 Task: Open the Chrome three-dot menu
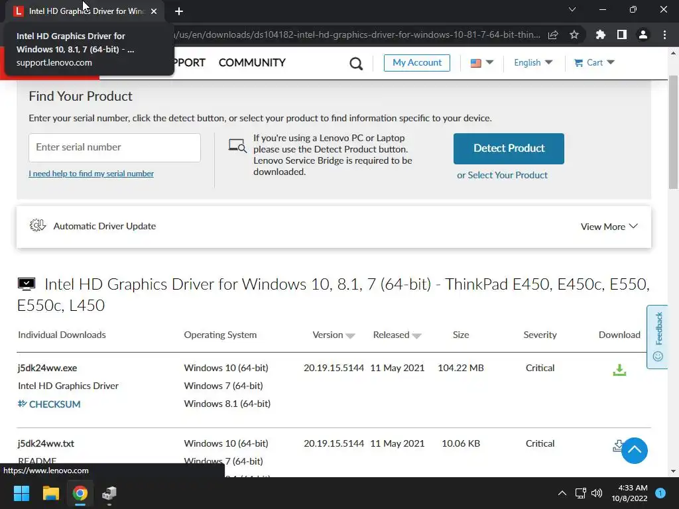click(x=664, y=34)
